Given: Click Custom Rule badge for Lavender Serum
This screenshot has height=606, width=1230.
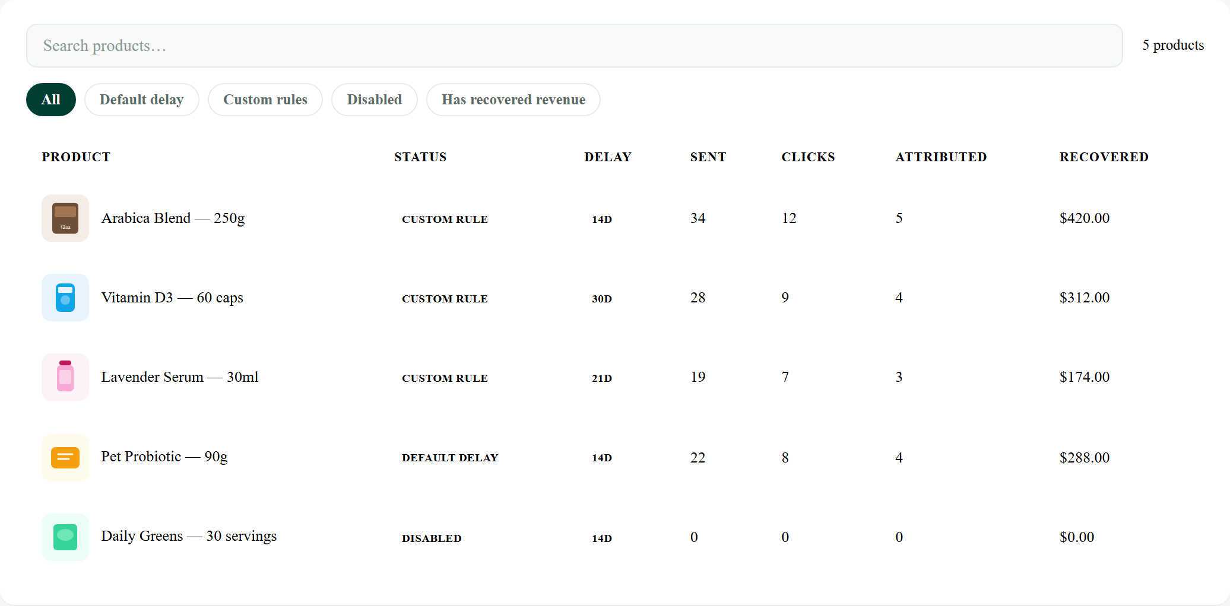Looking at the screenshot, I should click(445, 378).
